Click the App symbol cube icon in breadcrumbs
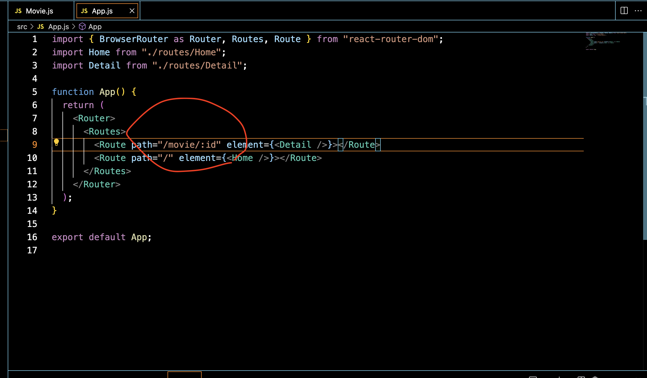This screenshot has height=378, width=647. coord(82,26)
